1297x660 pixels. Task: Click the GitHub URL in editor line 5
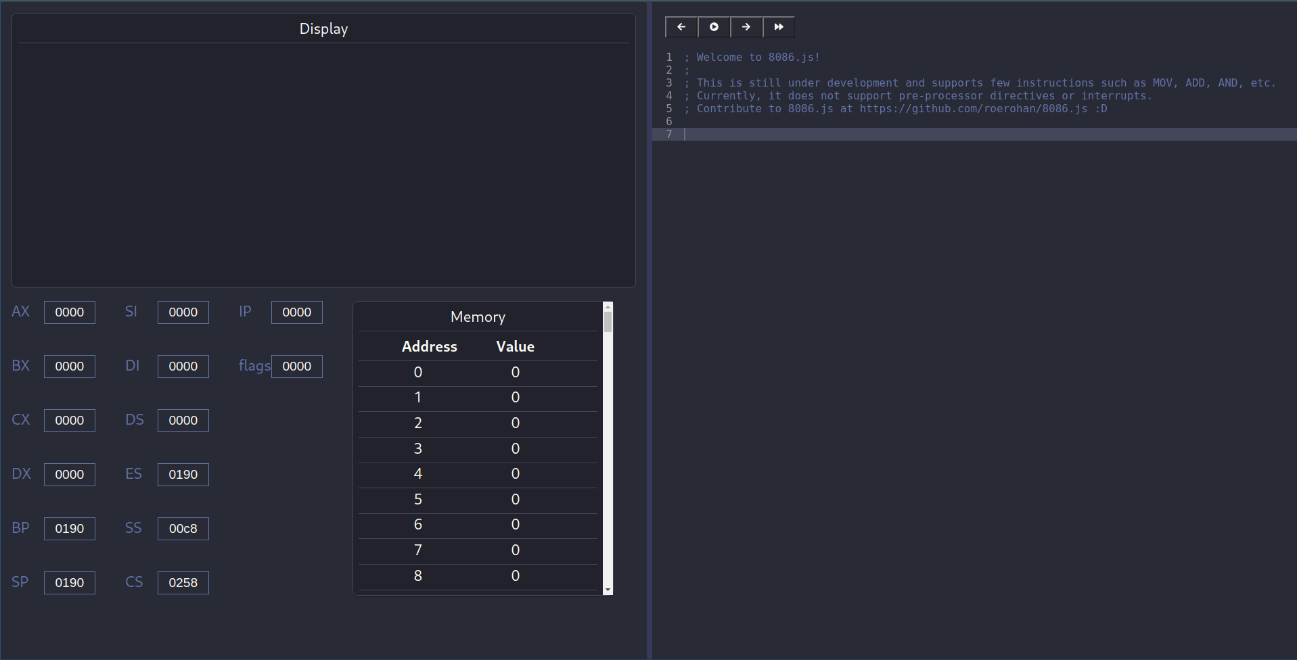pos(974,109)
